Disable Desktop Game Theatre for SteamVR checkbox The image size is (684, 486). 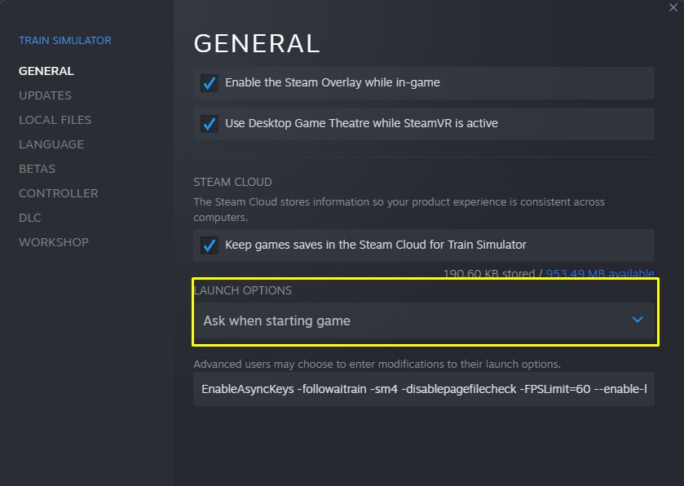click(x=210, y=124)
